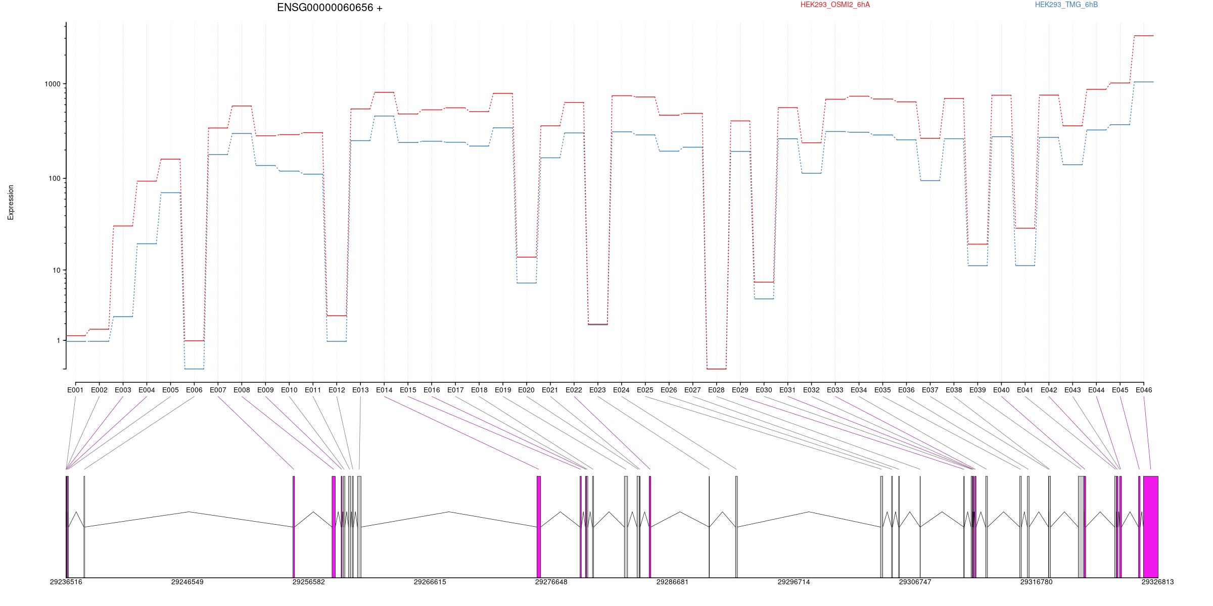This screenshot has height=606, width=1213.
Task: Click exon label E040
Action: point(1001,390)
